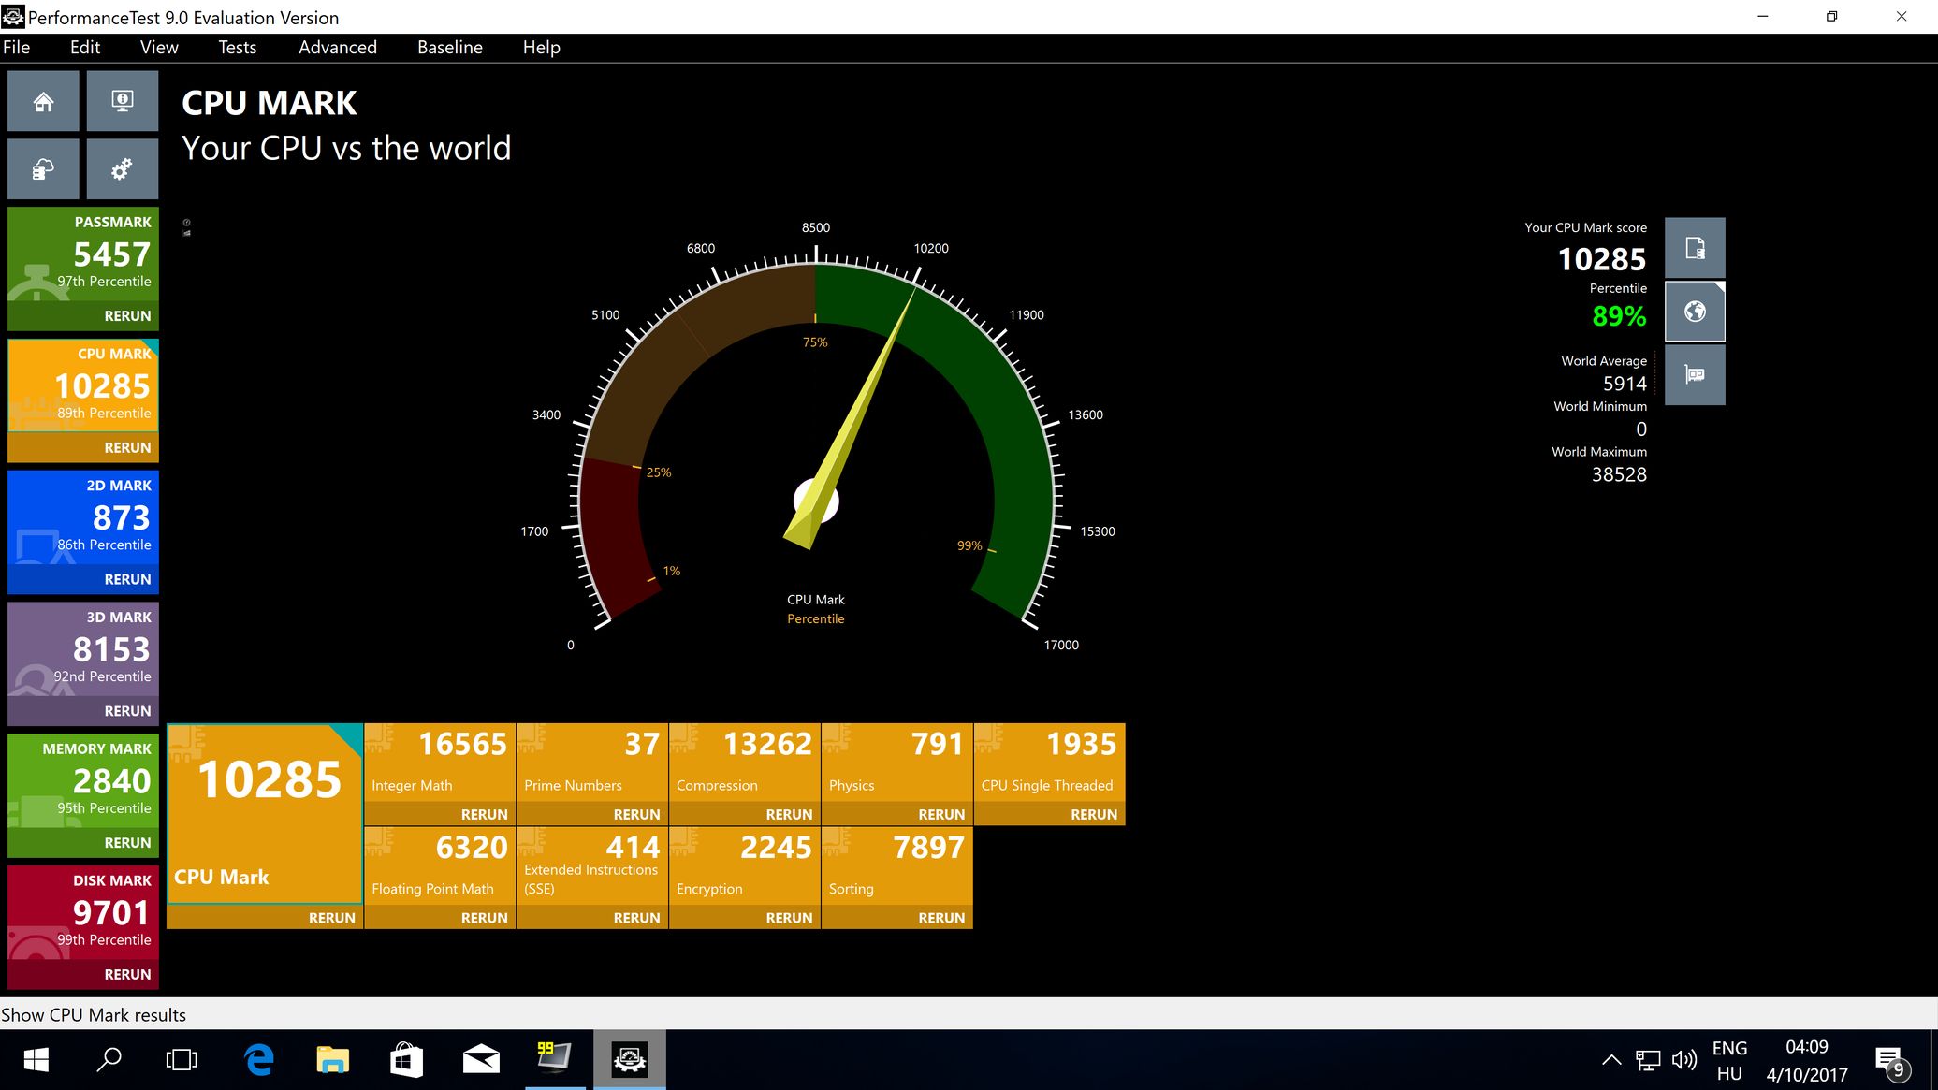The height and width of the screenshot is (1090, 1938).
Task: Open the settings gears icon
Action: pyautogui.click(x=123, y=169)
